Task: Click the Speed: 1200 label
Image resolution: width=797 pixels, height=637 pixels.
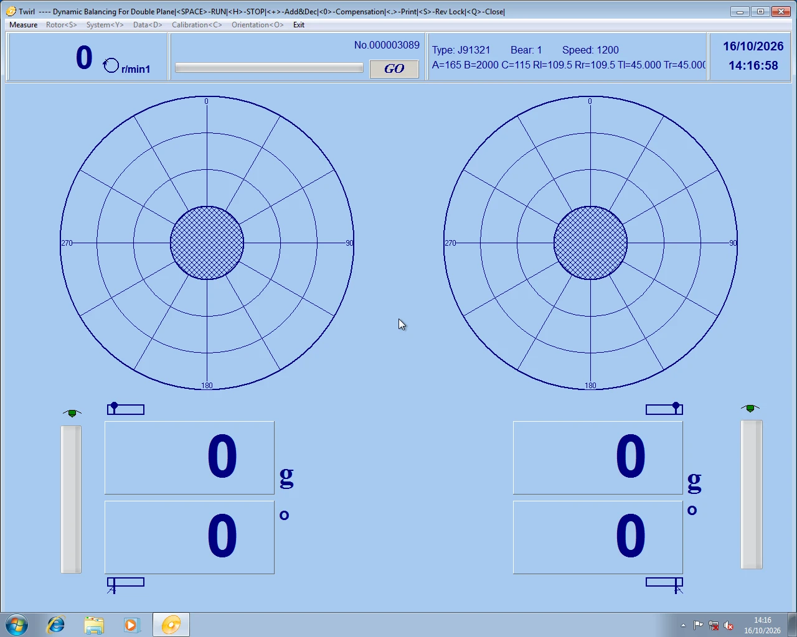Action: pyautogui.click(x=590, y=50)
